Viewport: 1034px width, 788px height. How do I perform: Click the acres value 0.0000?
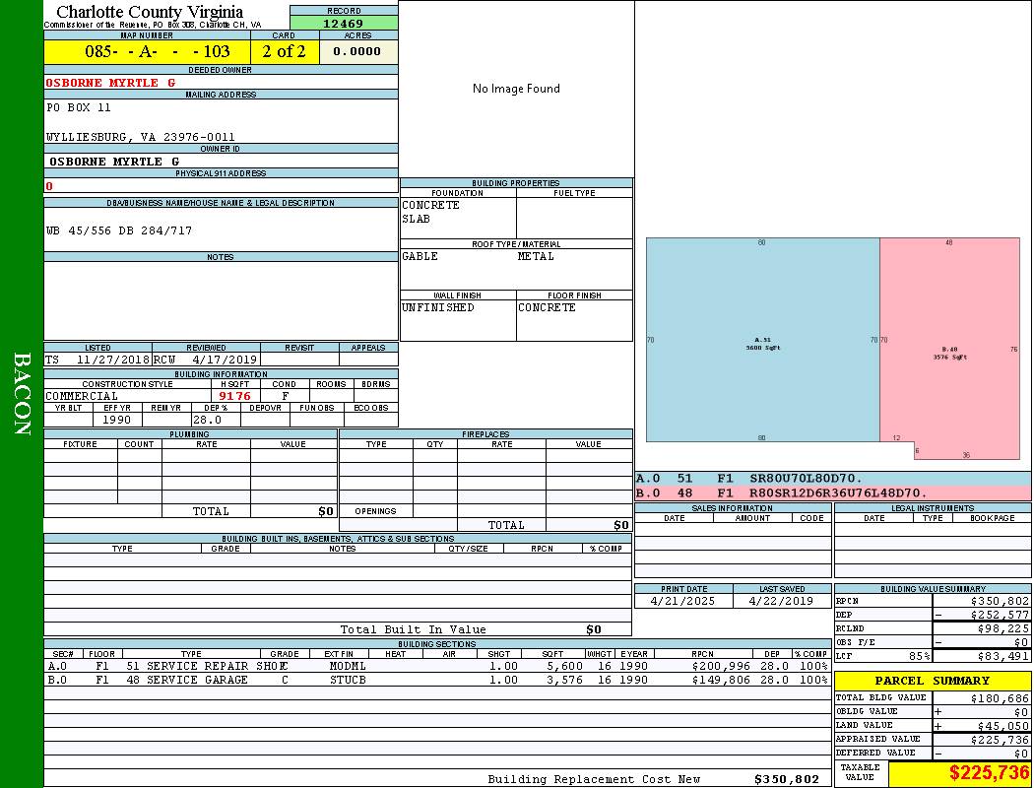click(356, 52)
